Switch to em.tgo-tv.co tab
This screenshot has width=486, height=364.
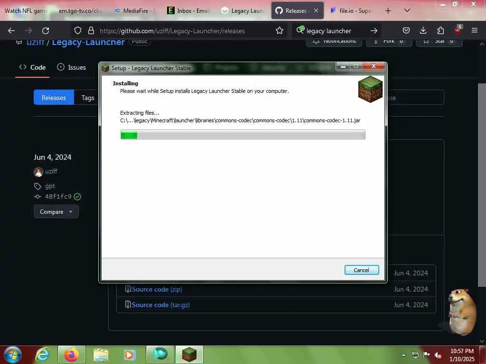pyautogui.click(x=80, y=11)
